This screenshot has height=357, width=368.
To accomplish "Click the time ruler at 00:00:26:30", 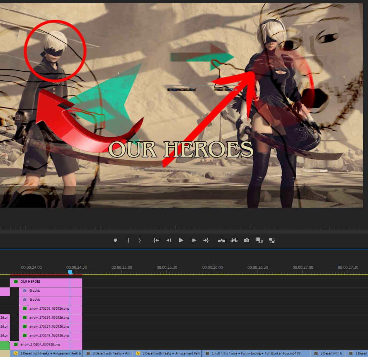I will (x=258, y=267).
